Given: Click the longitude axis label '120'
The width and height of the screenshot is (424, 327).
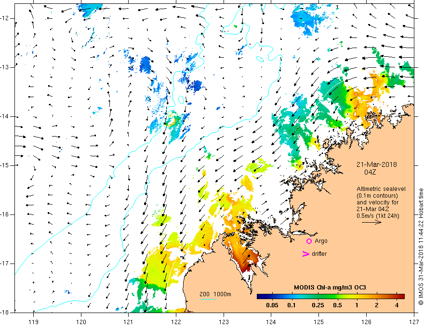Looking at the screenshot, I should (x=81, y=322).
